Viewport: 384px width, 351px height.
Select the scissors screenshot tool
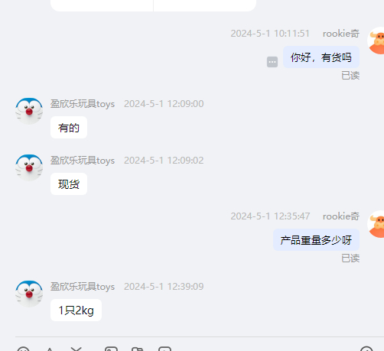point(76,349)
